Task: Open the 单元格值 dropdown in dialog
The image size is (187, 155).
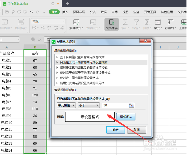Action: (x=66, y=105)
